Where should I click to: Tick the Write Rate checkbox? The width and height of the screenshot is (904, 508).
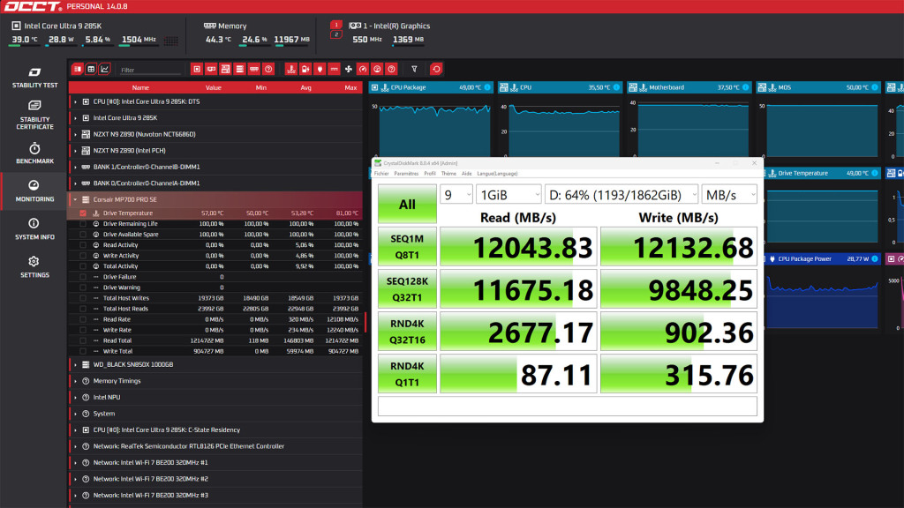coord(83,330)
